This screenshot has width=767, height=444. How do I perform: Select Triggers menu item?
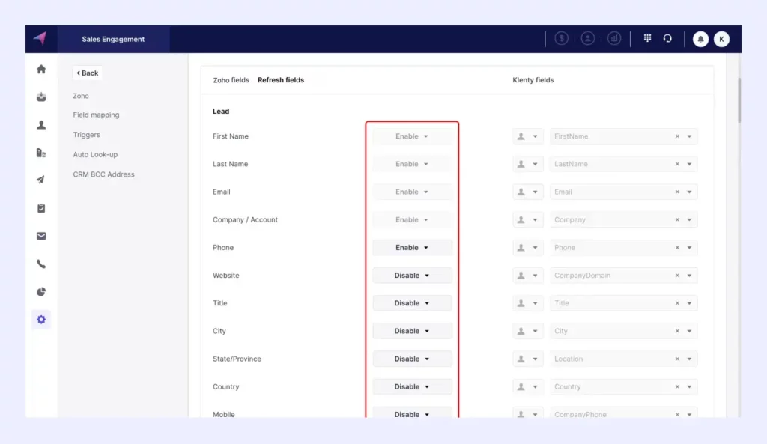[x=87, y=135]
